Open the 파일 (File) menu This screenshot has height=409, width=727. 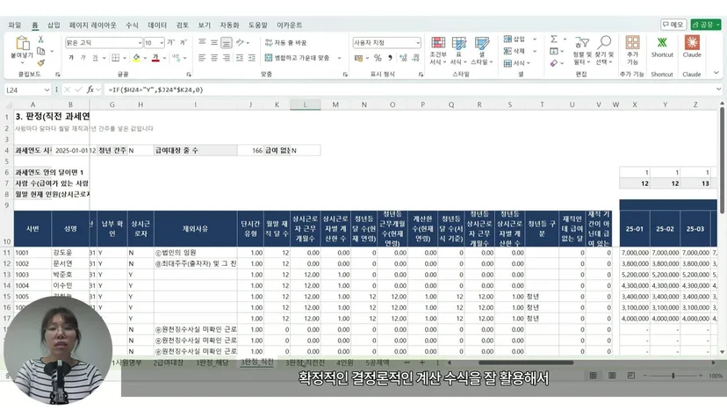pyautogui.click(x=14, y=25)
